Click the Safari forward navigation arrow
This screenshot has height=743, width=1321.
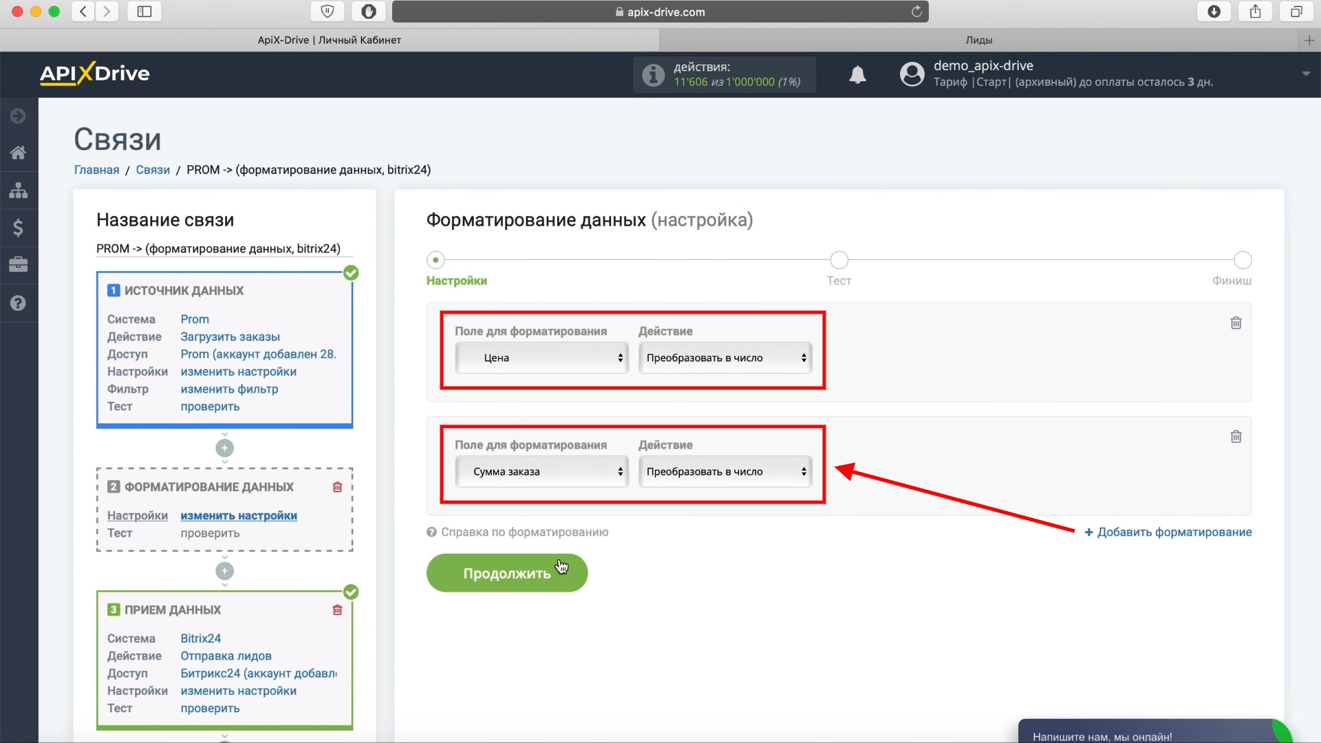[x=107, y=11]
